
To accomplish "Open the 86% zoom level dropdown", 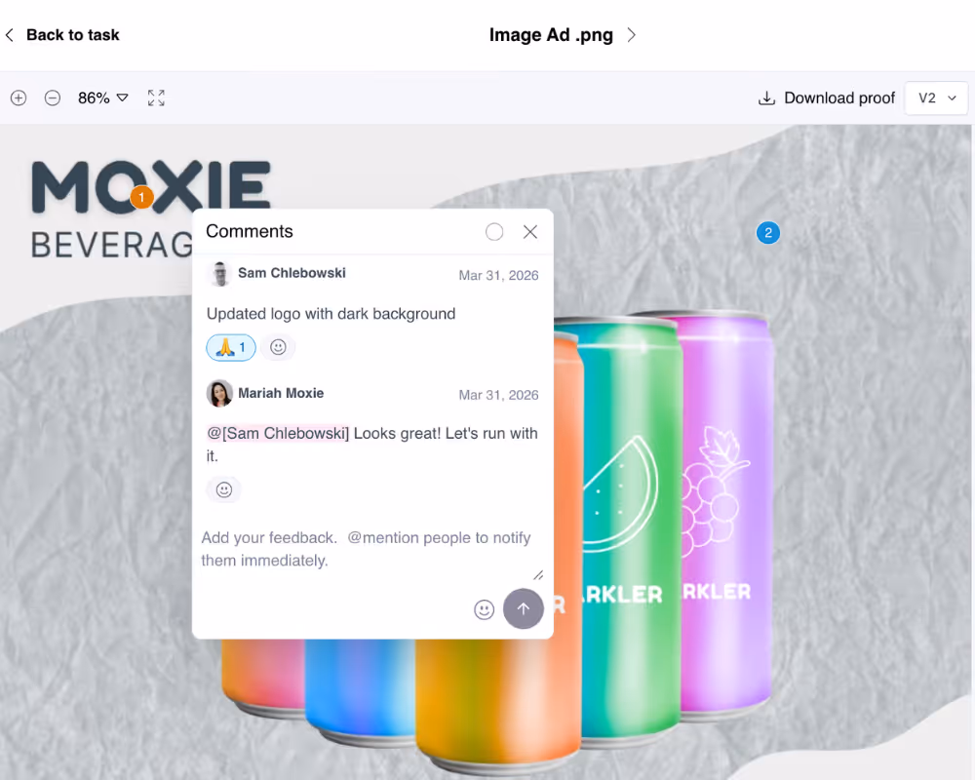I will 102,97.
